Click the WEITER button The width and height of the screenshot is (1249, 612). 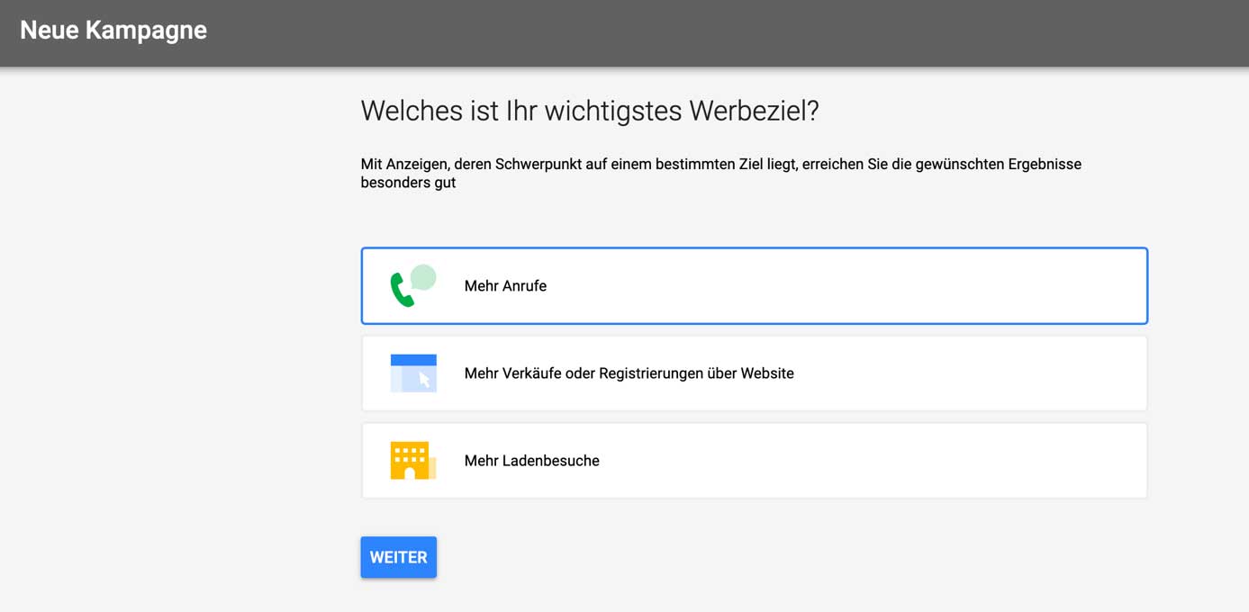pyautogui.click(x=399, y=557)
